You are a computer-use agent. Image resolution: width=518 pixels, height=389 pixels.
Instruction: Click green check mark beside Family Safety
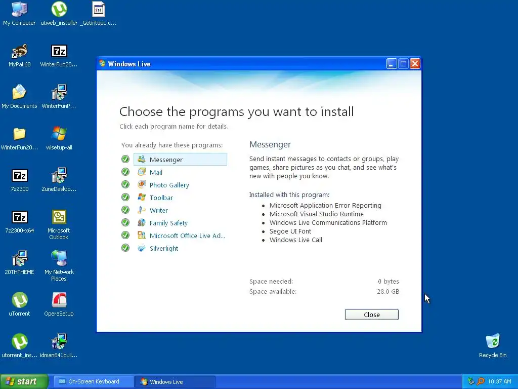coord(125,222)
